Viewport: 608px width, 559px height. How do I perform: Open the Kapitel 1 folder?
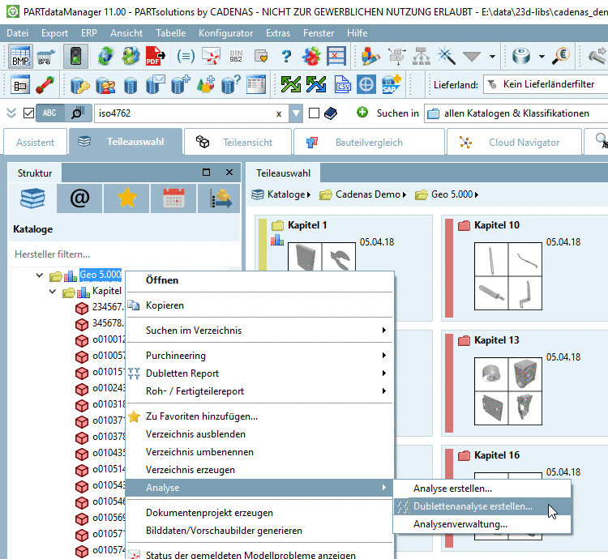point(299,225)
